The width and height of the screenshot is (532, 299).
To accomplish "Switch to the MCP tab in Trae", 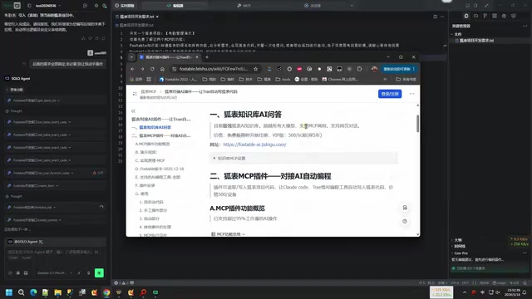I will [x=244, y=6].
